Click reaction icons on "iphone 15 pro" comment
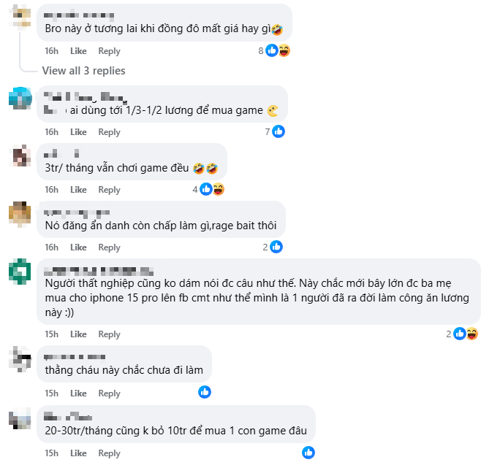500x465 pixels. tap(465, 334)
